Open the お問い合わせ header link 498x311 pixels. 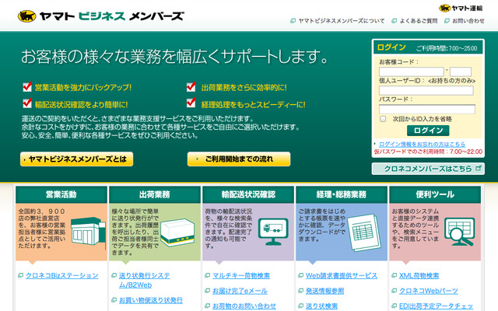[468, 21]
